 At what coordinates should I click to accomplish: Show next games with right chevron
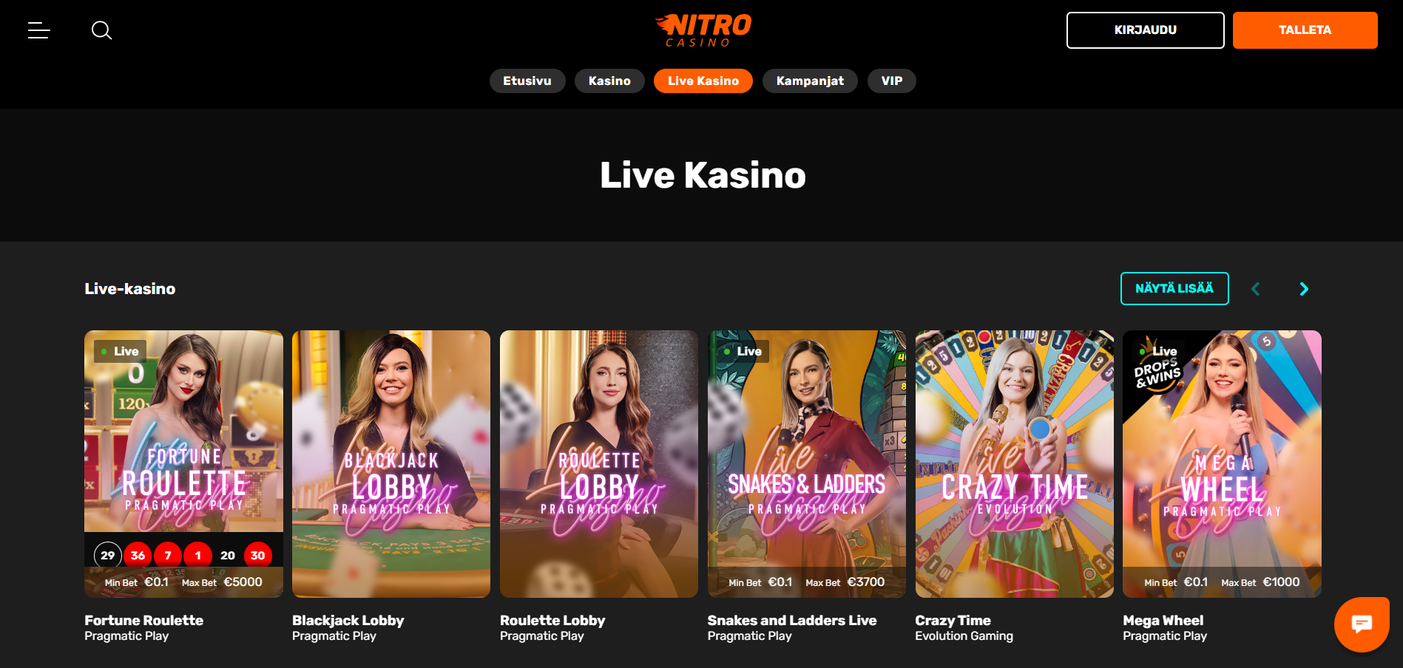tap(1304, 289)
